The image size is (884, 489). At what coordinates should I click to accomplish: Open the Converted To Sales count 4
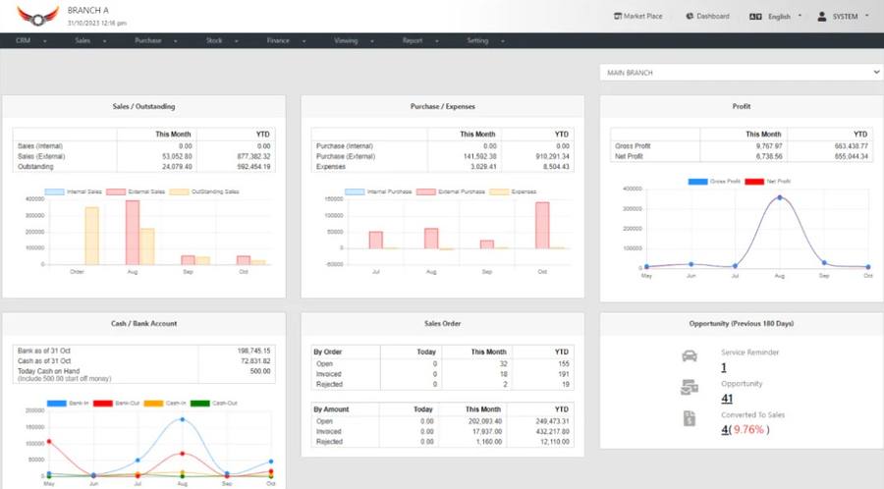[725, 429]
